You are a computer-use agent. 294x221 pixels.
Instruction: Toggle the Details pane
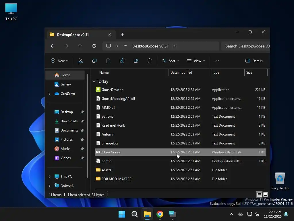click(x=254, y=61)
